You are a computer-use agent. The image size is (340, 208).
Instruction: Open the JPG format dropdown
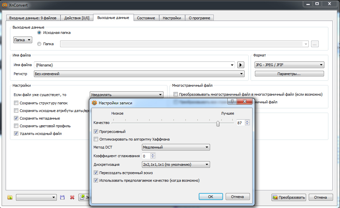(x=289, y=65)
